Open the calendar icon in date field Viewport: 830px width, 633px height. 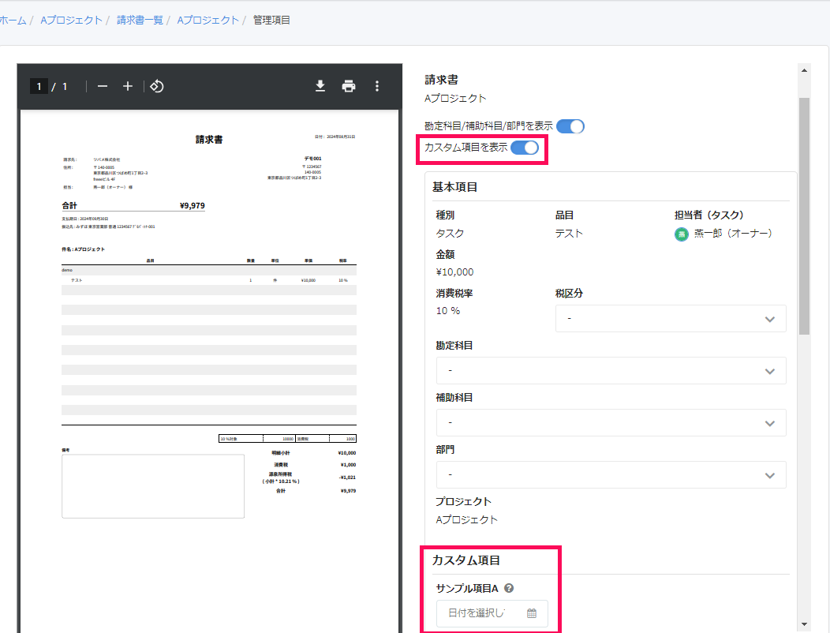tap(532, 613)
